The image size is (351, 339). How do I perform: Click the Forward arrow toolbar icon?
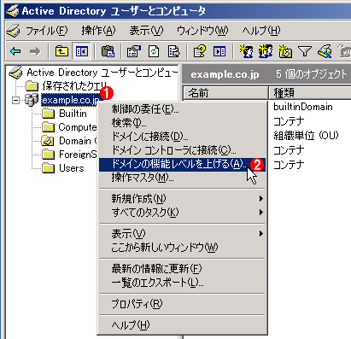point(35,51)
